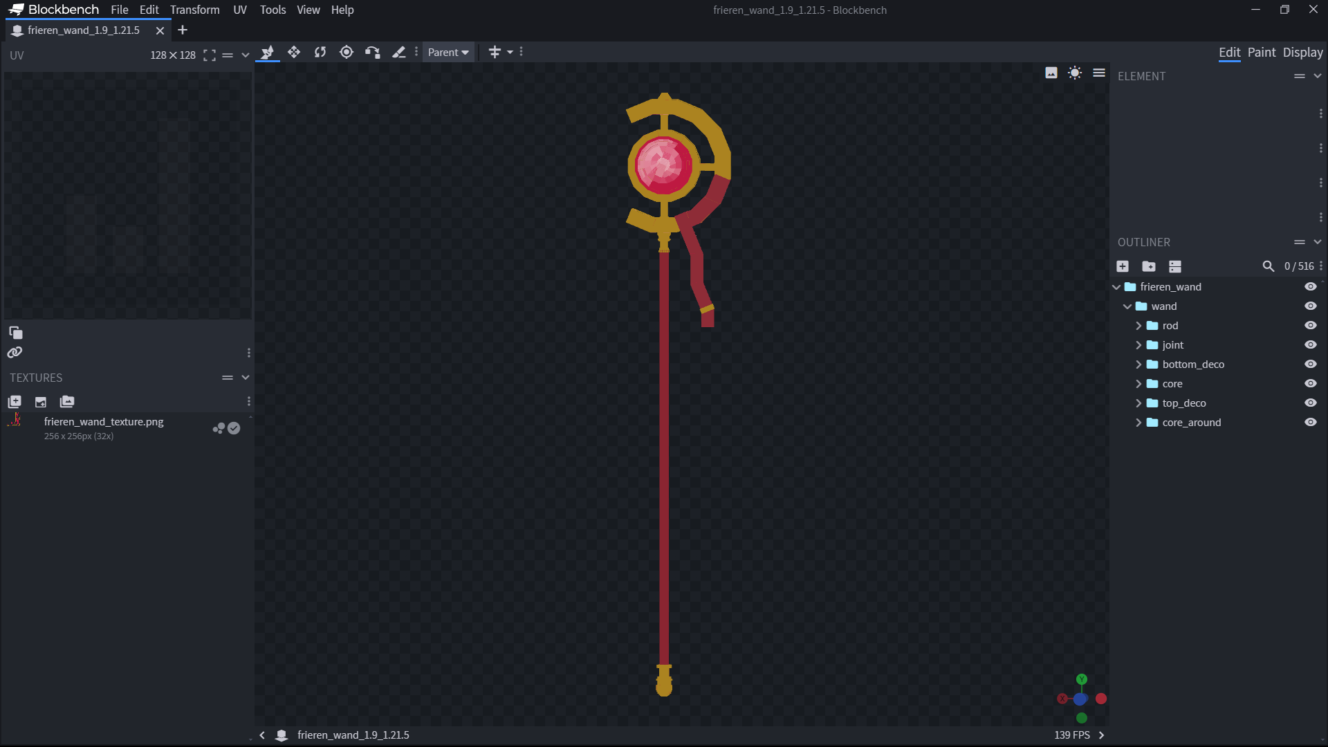Open the Transform menu
Screen dimensions: 1328x747
[x=194, y=10]
